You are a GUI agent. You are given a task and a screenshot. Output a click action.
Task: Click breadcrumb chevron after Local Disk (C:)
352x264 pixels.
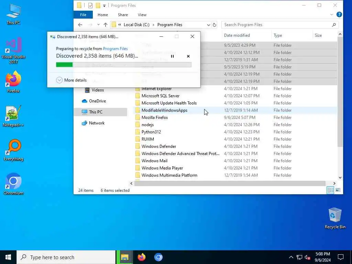[154, 25]
